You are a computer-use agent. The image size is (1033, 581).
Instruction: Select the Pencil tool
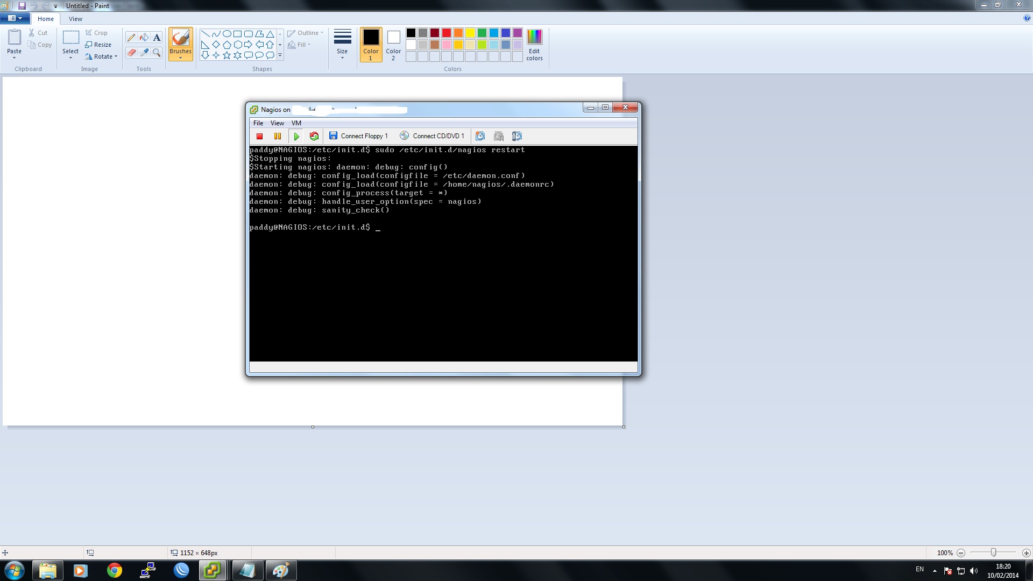pyautogui.click(x=131, y=38)
